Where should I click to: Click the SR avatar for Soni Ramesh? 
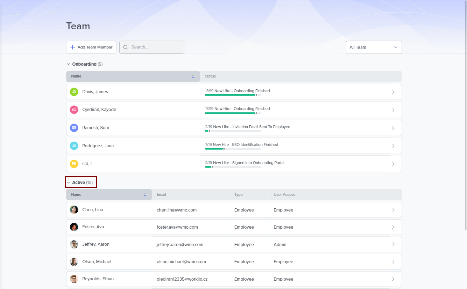(74, 128)
